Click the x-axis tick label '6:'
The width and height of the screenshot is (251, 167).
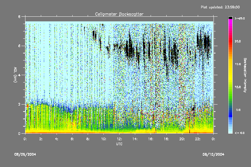[x=72, y=139]
